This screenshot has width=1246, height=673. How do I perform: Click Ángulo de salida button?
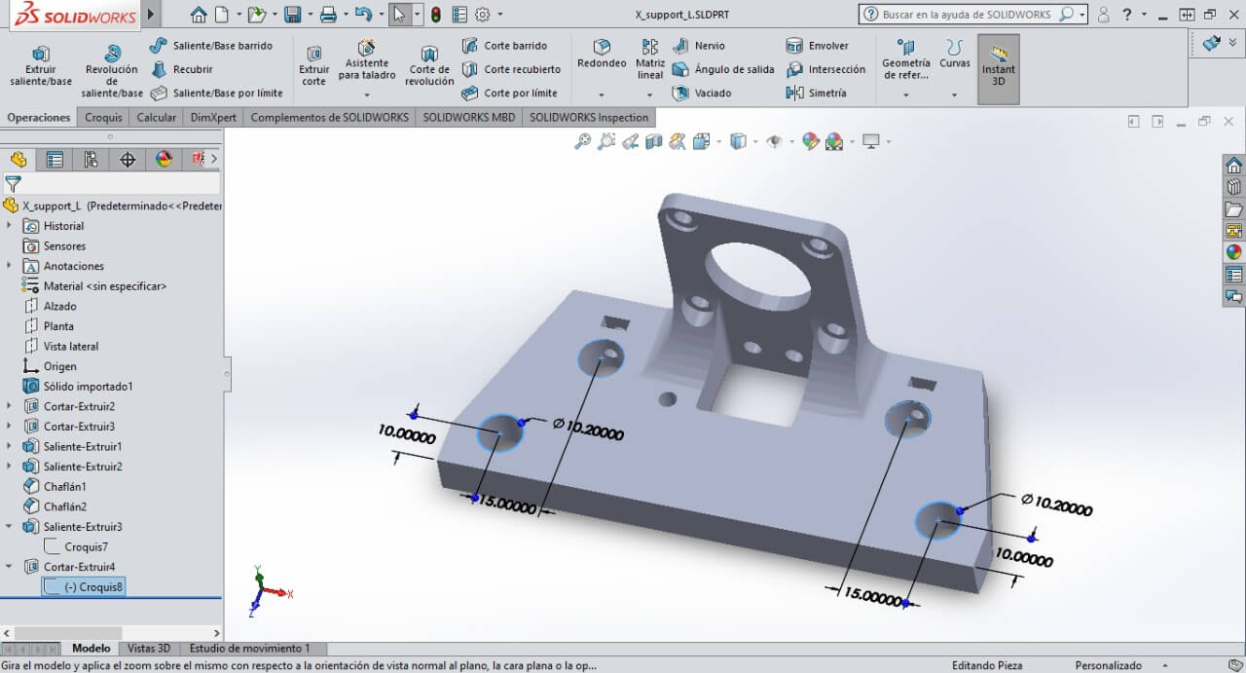click(x=723, y=69)
